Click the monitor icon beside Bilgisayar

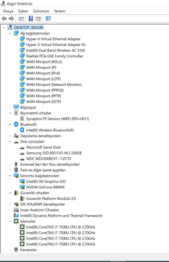[x=16, y=107]
